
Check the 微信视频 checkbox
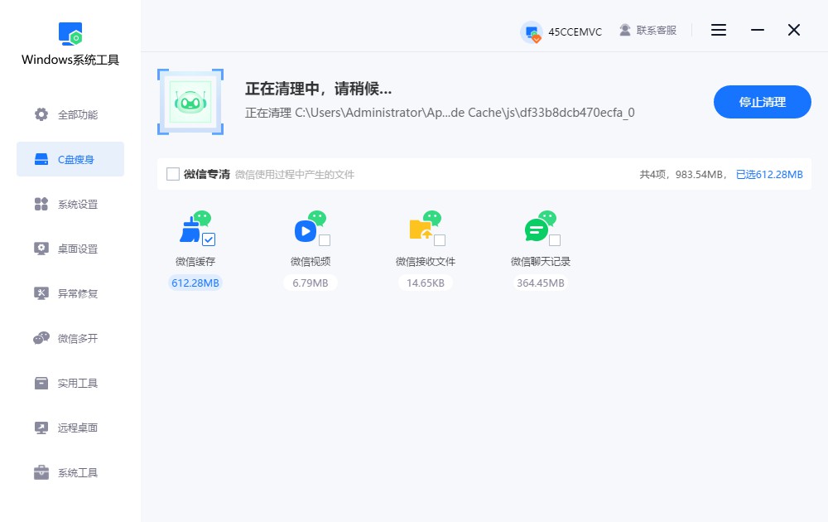pos(325,239)
